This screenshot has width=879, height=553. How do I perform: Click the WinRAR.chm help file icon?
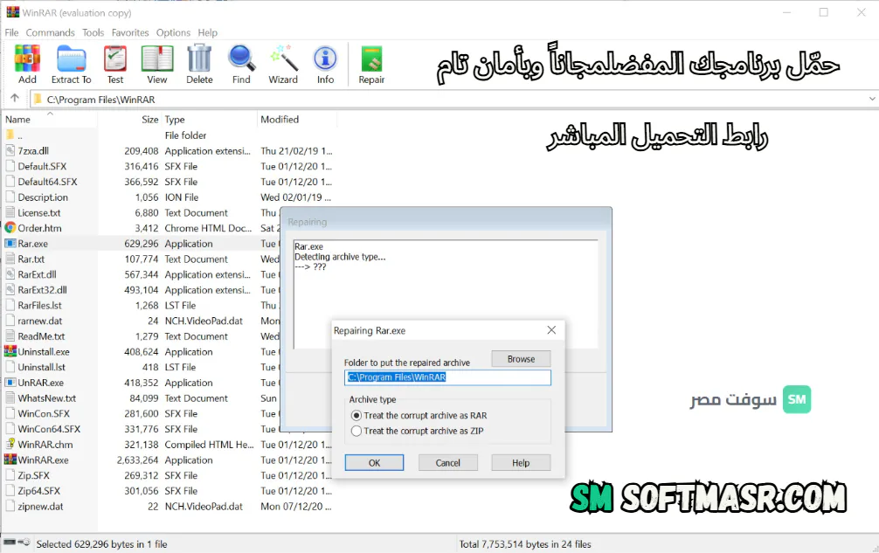(10, 444)
